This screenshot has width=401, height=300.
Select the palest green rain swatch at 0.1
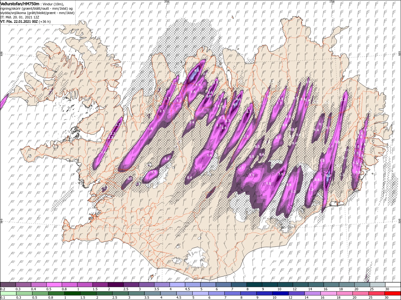coord(8,293)
